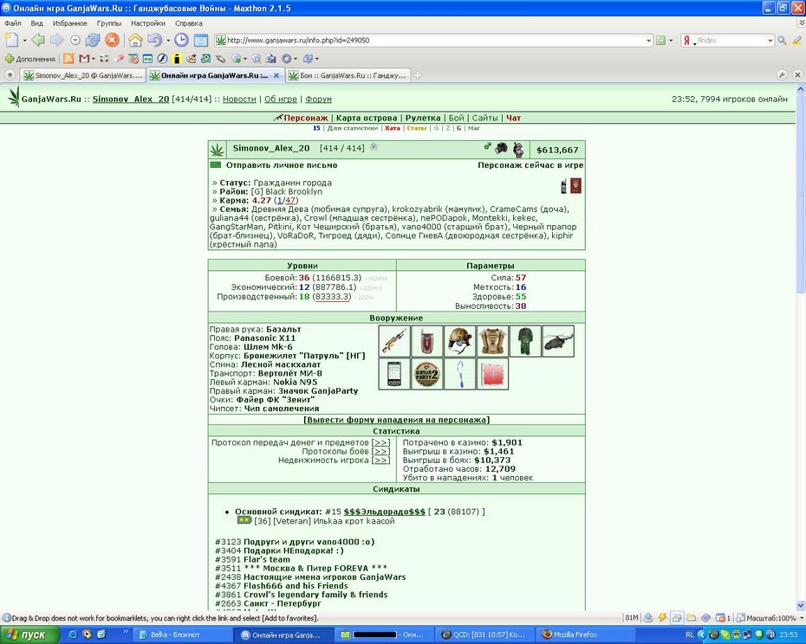
Task: Click the Gmail icon in toolbar
Action: click(x=84, y=59)
